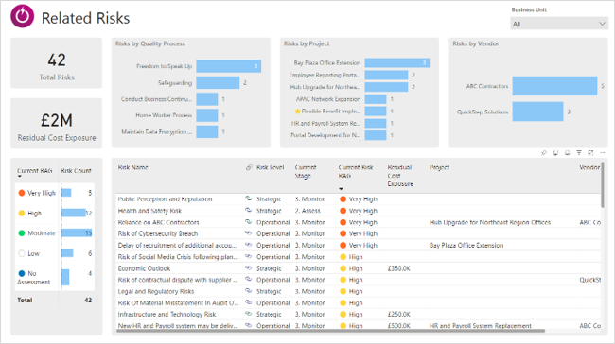615x344 pixels.
Task: Click the Business Unit dropdown chevron
Action: pyautogui.click(x=602, y=24)
